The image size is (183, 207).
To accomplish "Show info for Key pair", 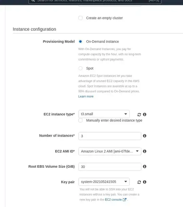I will pyautogui.click(x=145, y=182).
